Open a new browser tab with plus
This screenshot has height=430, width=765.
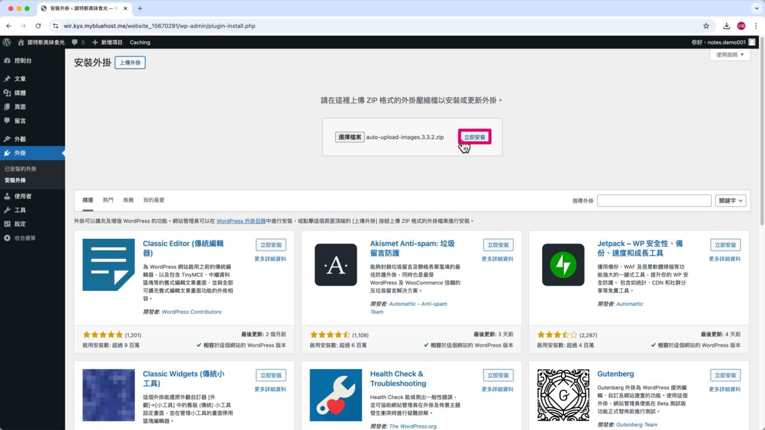140,8
